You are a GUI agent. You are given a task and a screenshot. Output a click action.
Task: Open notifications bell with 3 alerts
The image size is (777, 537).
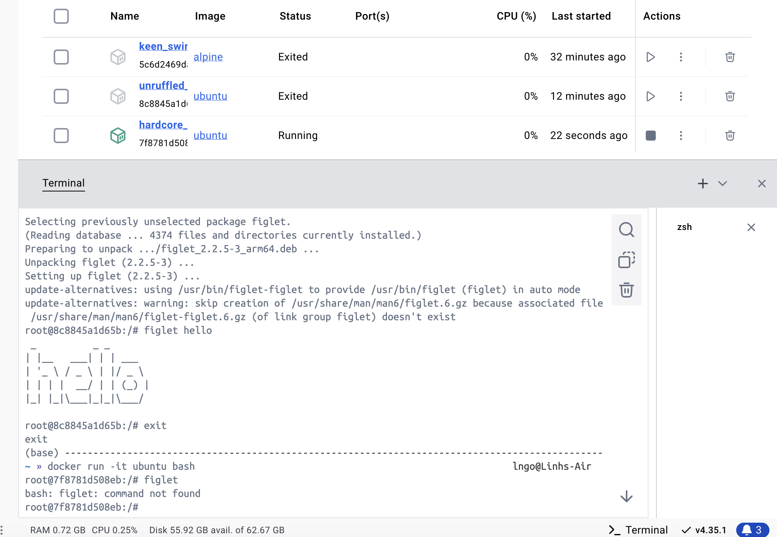point(752,530)
